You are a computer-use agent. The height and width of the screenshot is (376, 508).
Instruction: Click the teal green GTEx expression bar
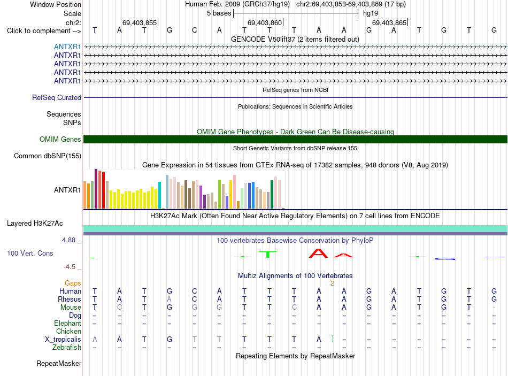tap(272, 194)
